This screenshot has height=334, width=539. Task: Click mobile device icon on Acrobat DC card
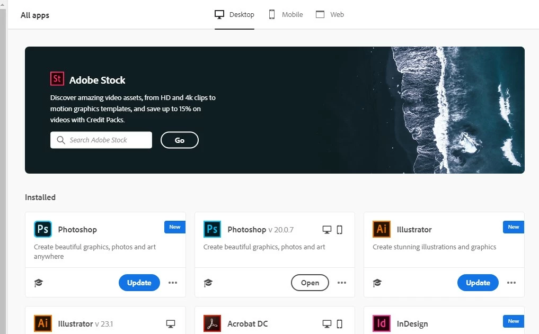pos(340,324)
